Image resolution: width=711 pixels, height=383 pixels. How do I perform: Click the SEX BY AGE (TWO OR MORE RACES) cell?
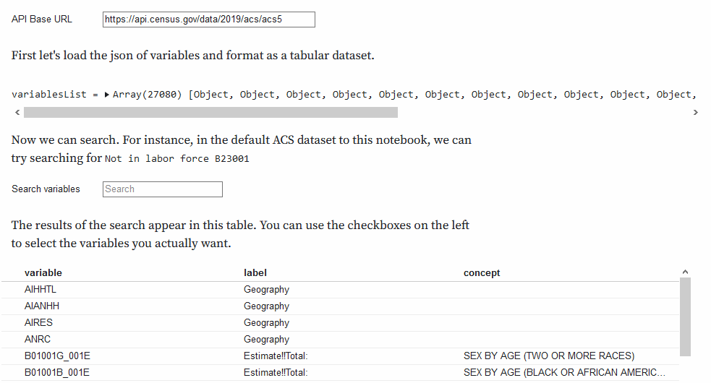point(549,356)
